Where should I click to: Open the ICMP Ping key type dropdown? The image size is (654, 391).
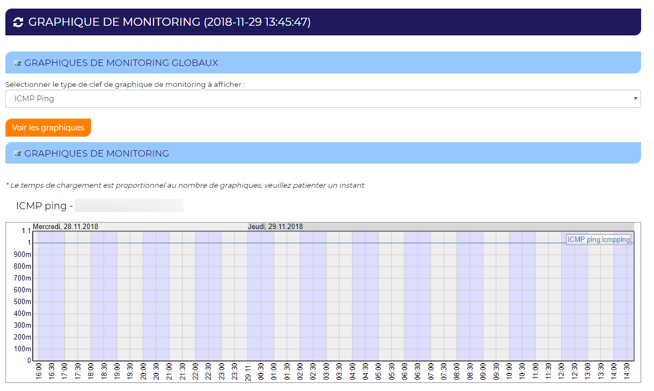pos(322,99)
